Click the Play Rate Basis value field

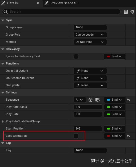88,107
